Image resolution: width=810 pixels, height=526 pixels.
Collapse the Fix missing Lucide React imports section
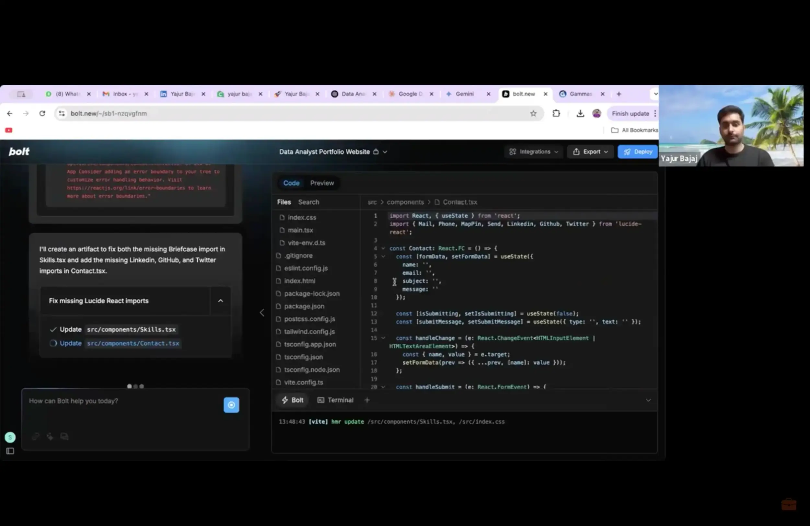coord(221,301)
